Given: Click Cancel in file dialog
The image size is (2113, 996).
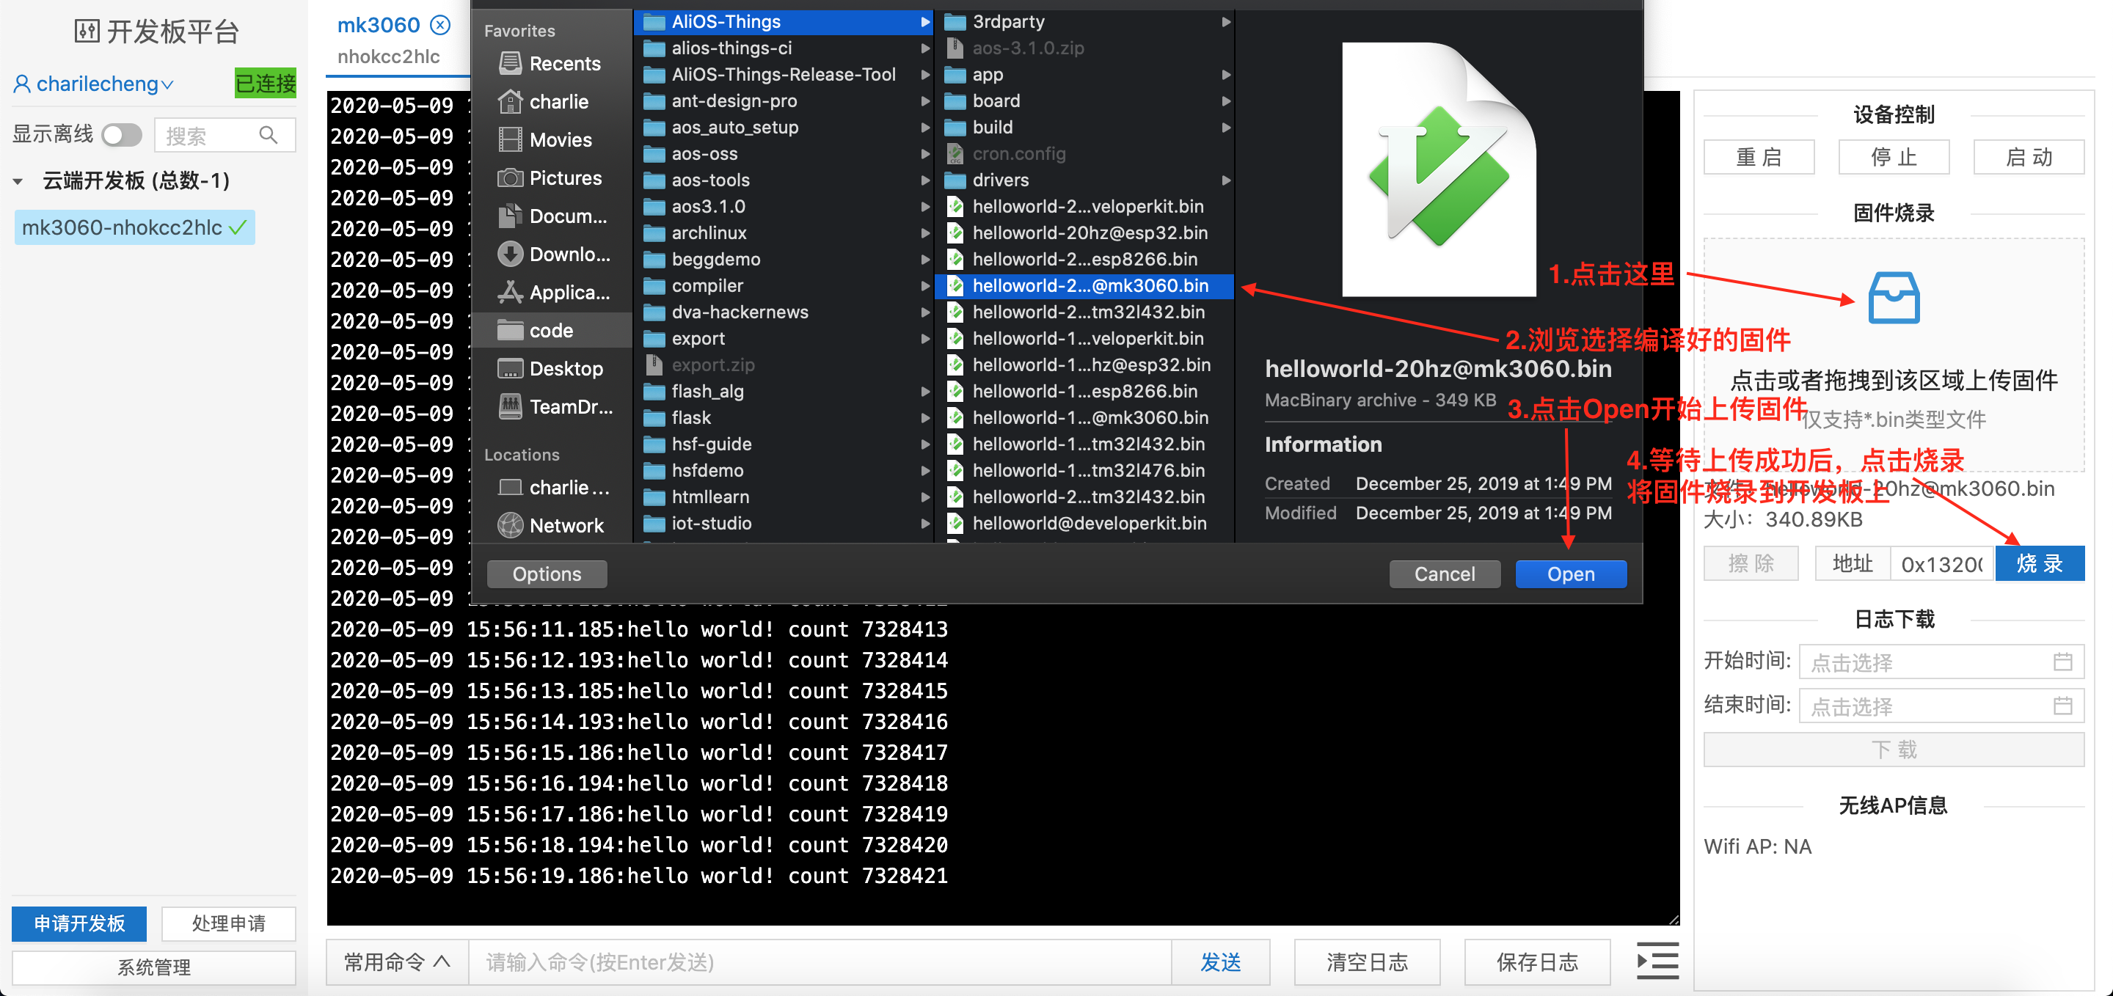Looking at the screenshot, I should 1444,574.
